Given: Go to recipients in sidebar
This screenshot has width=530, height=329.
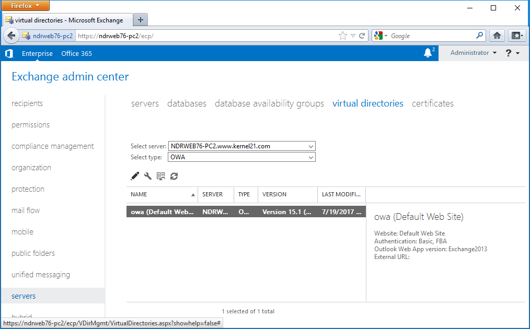Looking at the screenshot, I should 27,103.
